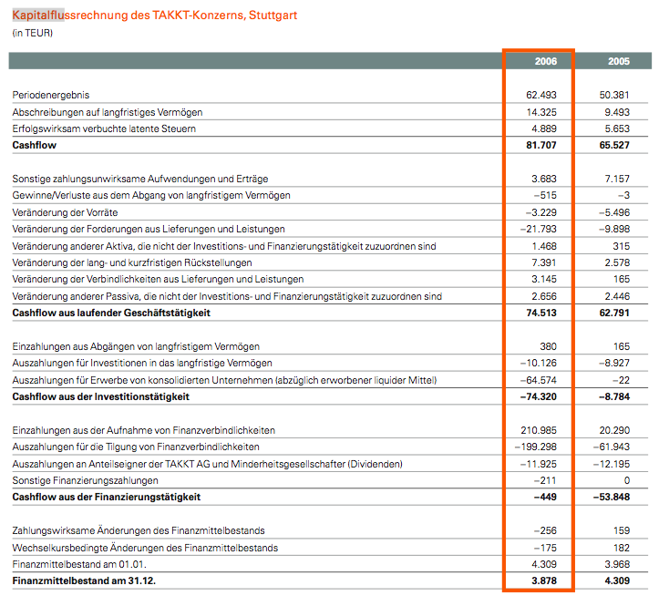The width and height of the screenshot is (669, 596).
Task: Click the value –64.574
Action: tap(539, 380)
